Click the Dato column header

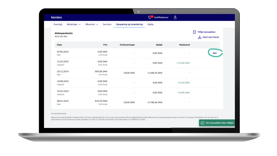point(60,45)
